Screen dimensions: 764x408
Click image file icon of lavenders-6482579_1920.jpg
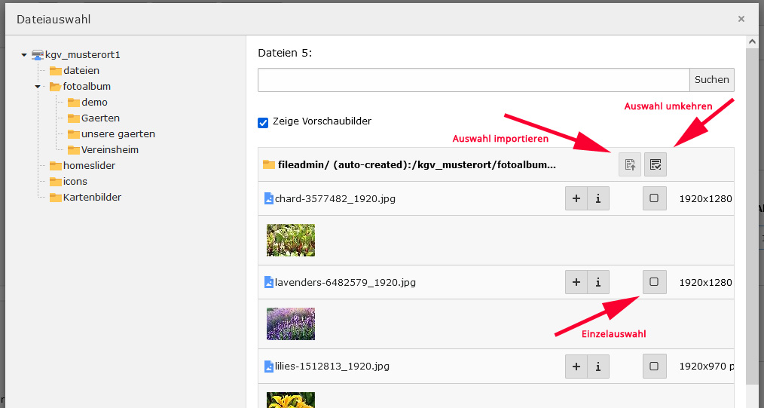click(x=268, y=282)
